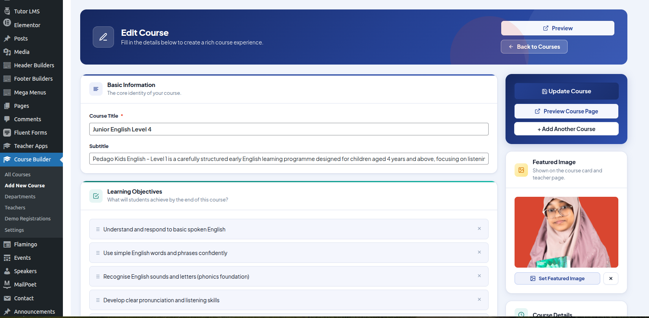The image size is (649, 318).
Task: Click the Featured Image yellow picture icon
Action: [521, 170]
